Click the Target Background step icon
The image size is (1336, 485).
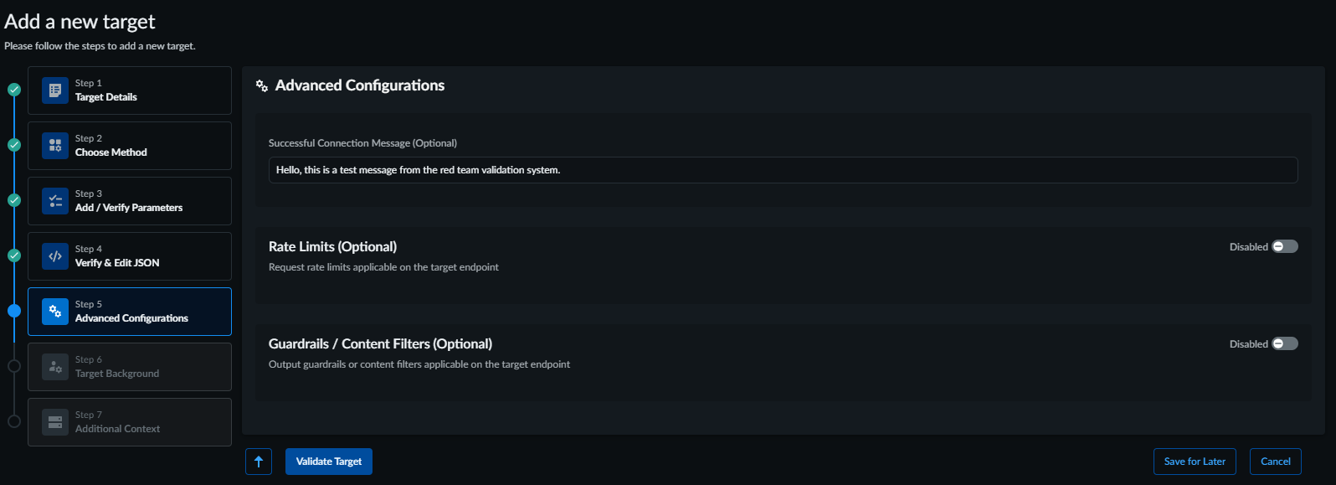[55, 367]
